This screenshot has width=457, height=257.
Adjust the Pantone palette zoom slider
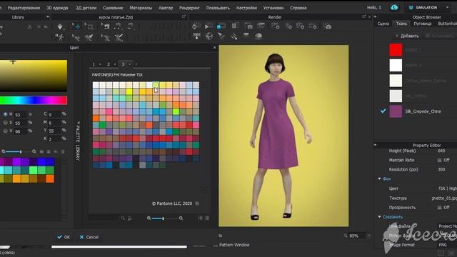click(x=164, y=218)
